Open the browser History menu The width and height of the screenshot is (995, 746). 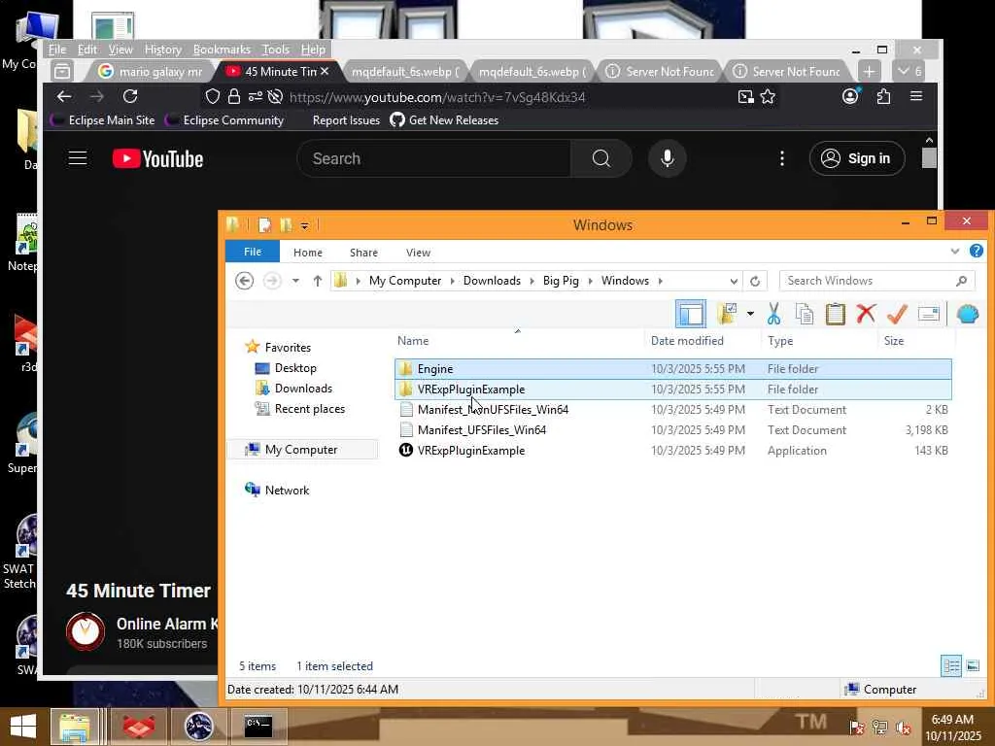click(162, 50)
